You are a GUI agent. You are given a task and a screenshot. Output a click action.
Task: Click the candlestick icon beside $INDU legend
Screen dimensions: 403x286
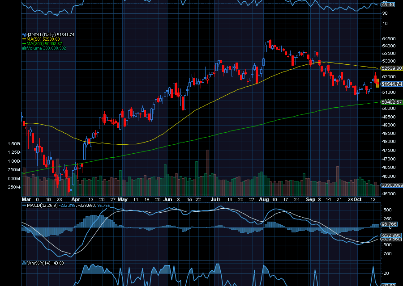25,34
